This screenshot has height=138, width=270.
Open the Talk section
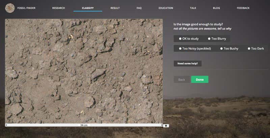pos(193,8)
